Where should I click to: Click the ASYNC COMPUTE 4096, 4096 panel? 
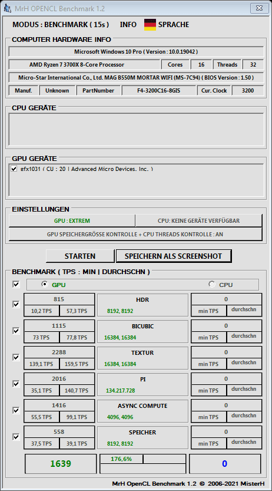[x=143, y=411]
